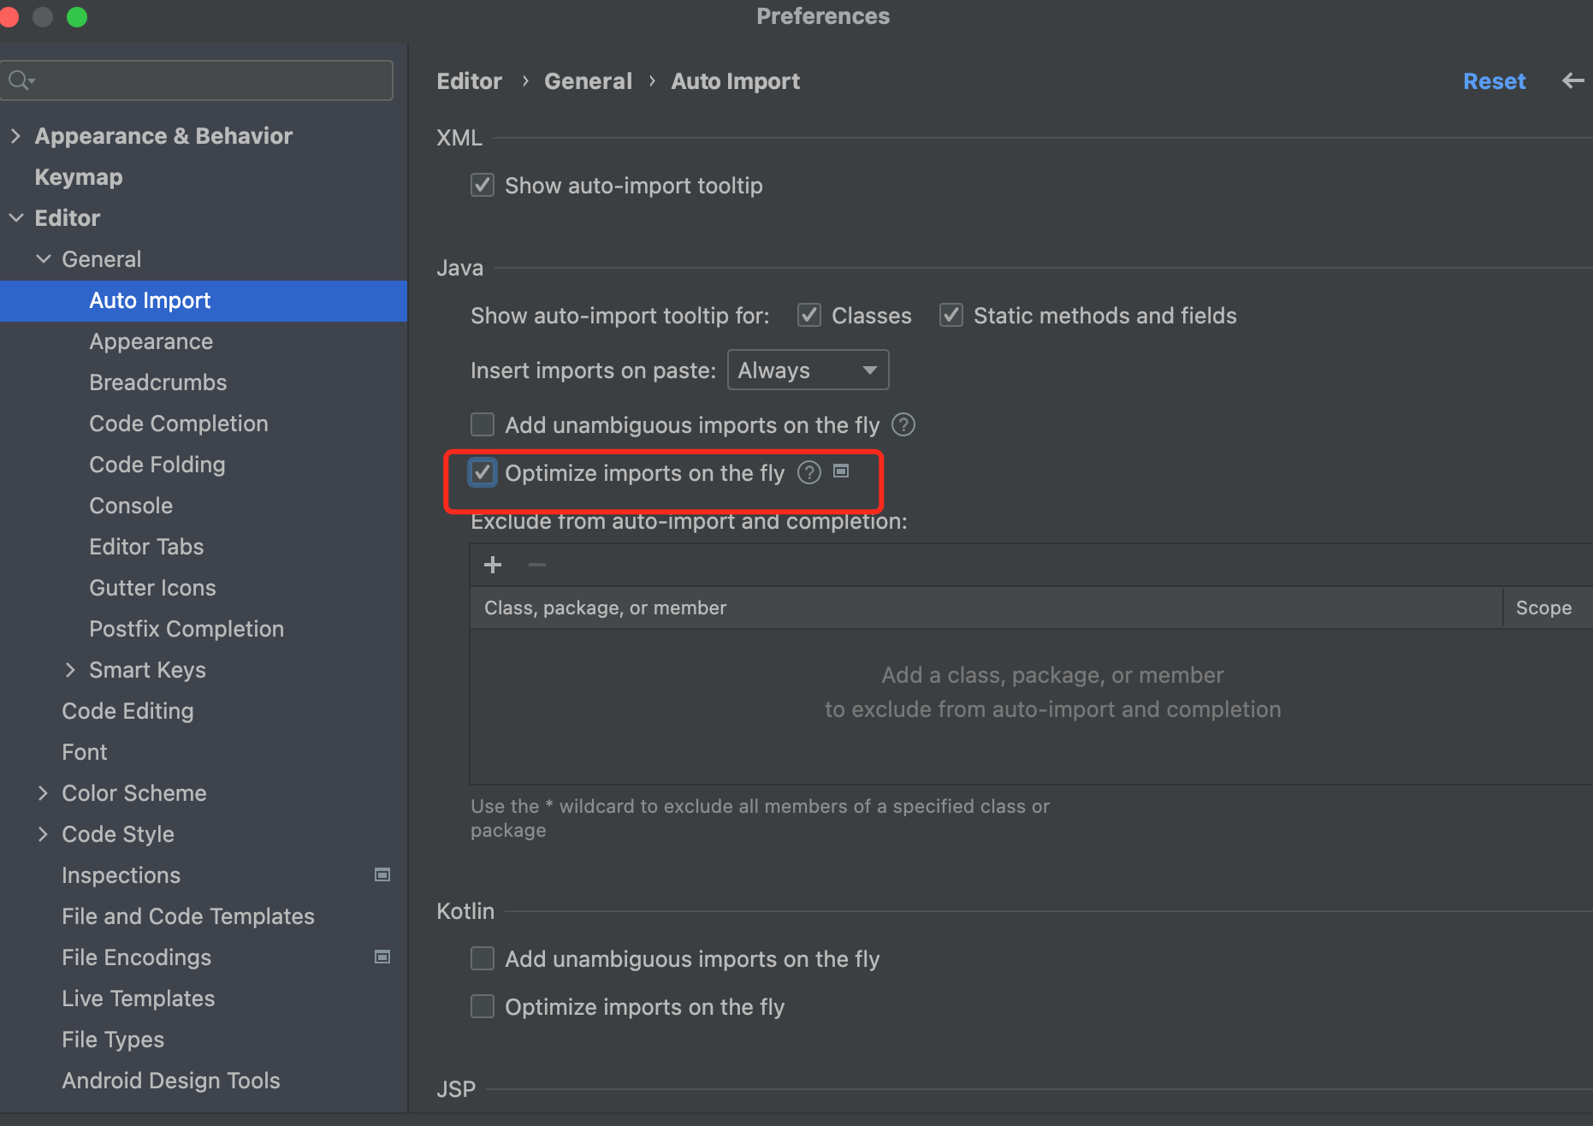Enable Kotlin Optimize imports on the fly

pyautogui.click(x=483, y=1006)
